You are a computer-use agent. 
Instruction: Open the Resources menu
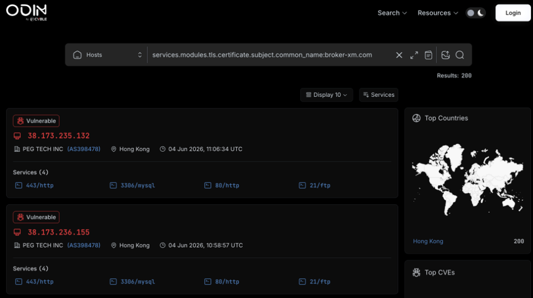point(438,13)
